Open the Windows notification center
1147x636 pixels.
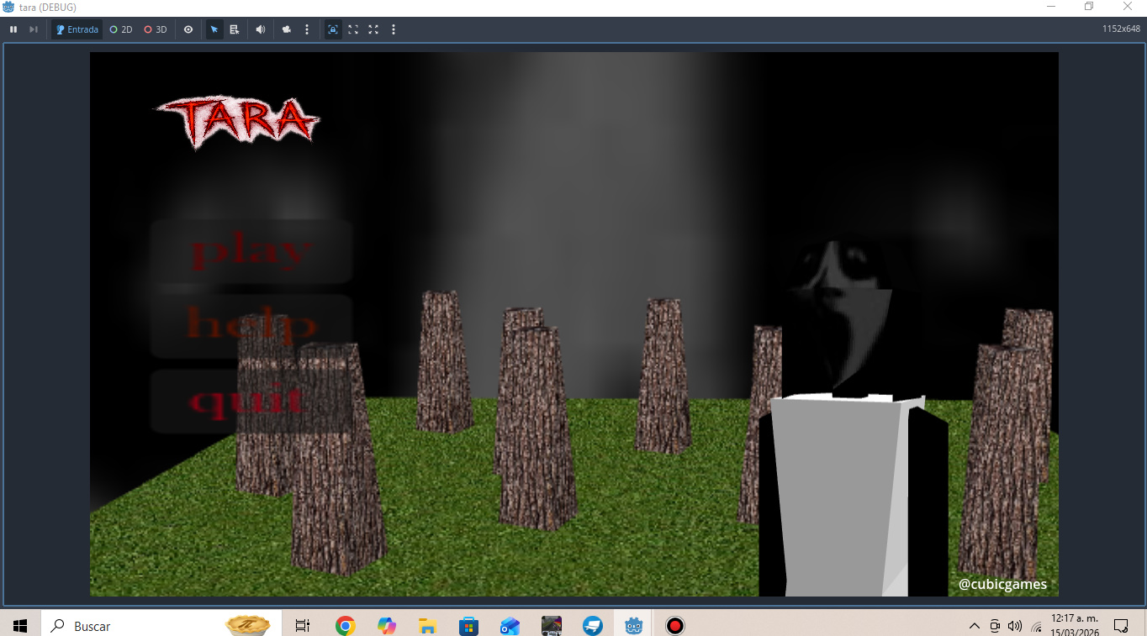click(1121, 626)
